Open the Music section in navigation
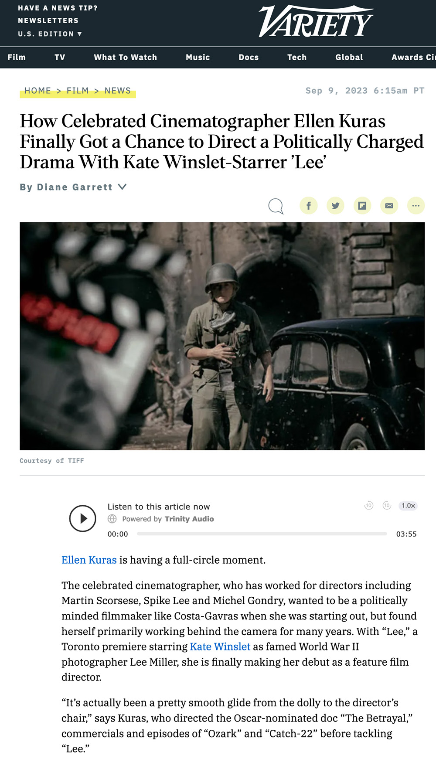The image size is (436, 762). [198, 58]
